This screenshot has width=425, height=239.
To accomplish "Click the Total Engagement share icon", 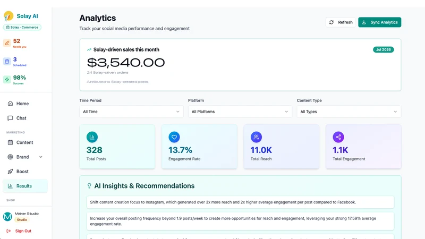I will tap(338, 137).
